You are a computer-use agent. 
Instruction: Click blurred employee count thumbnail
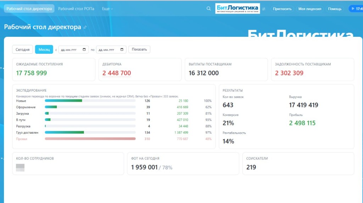click(20, 167)
